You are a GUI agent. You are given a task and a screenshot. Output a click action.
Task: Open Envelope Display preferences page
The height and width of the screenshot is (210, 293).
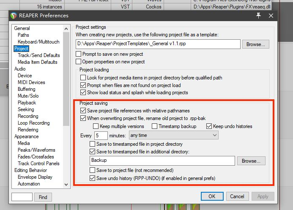click(x=35, y=177)
